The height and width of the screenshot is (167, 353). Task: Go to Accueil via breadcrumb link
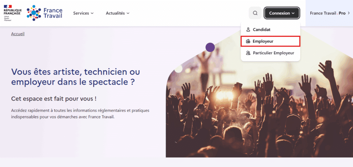click(x=18, y=34)
